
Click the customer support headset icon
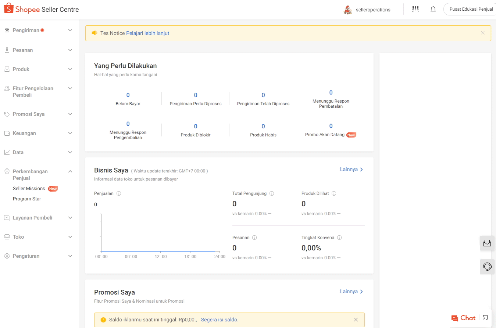[x=487, y=267]
